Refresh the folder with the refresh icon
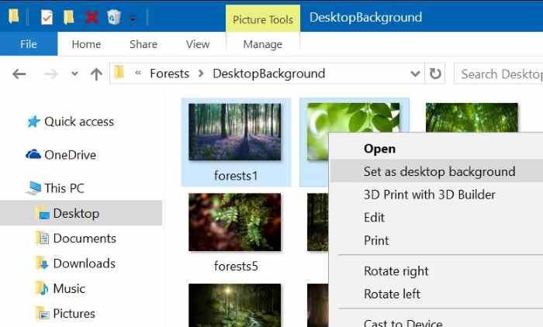This screenshot has height=327, width=543. coord(435,74)
